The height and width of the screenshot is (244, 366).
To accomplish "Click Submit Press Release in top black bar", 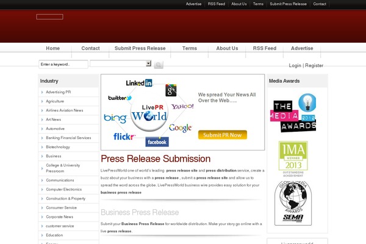I will (x=289, y=4).
